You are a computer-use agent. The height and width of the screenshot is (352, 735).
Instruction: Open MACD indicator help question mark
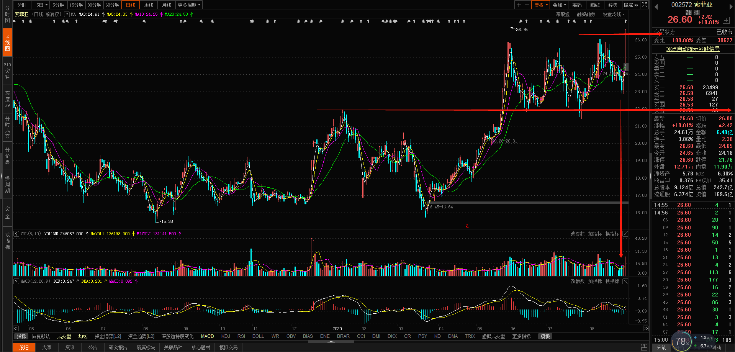(16, 281)
